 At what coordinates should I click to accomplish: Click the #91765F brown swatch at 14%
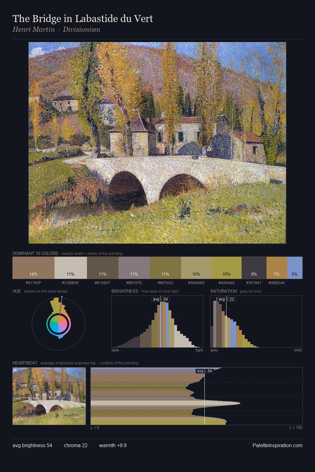[33, 268]
